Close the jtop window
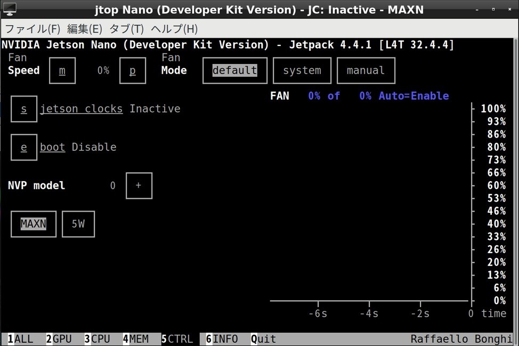The height and width of the screenshot is (346, 519). pyautogui.click(x=510, y=10)
